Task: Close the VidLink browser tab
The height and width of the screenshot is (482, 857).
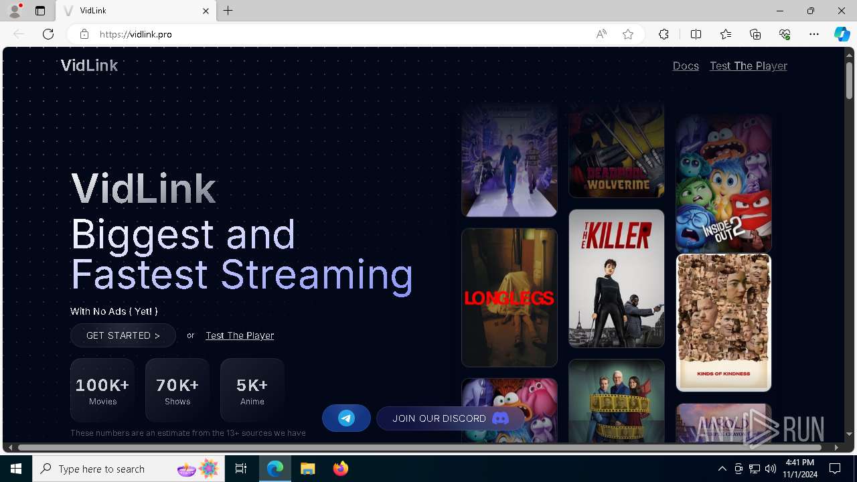Action: click(206, 11)
